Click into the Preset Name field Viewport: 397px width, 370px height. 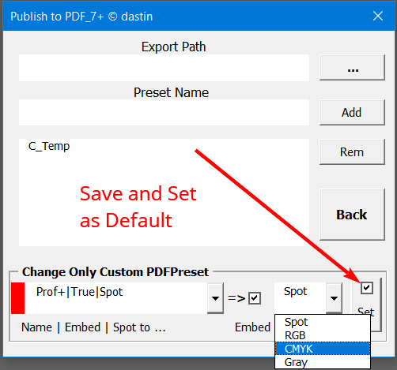(x=164, y=113)
